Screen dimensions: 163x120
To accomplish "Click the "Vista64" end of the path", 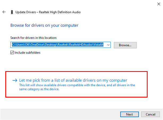I will (98, 45).
